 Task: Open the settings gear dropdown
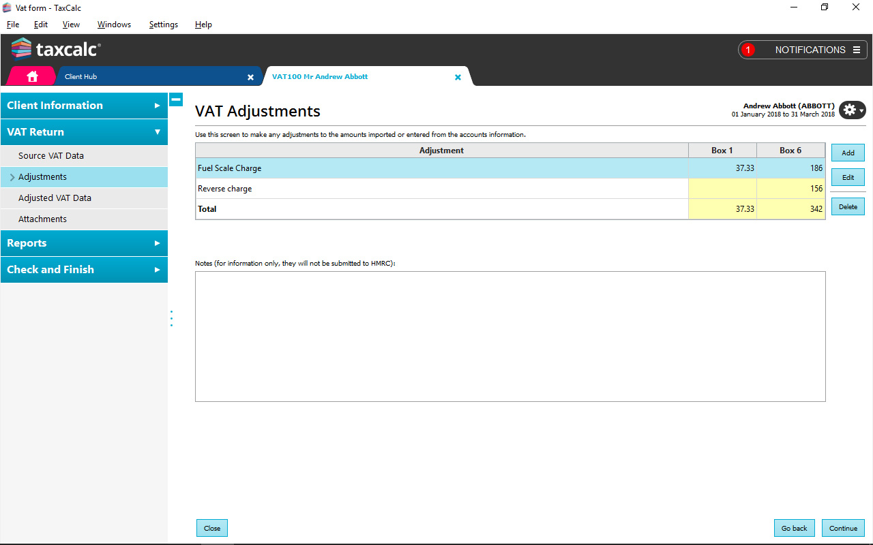tap(852, 110)
